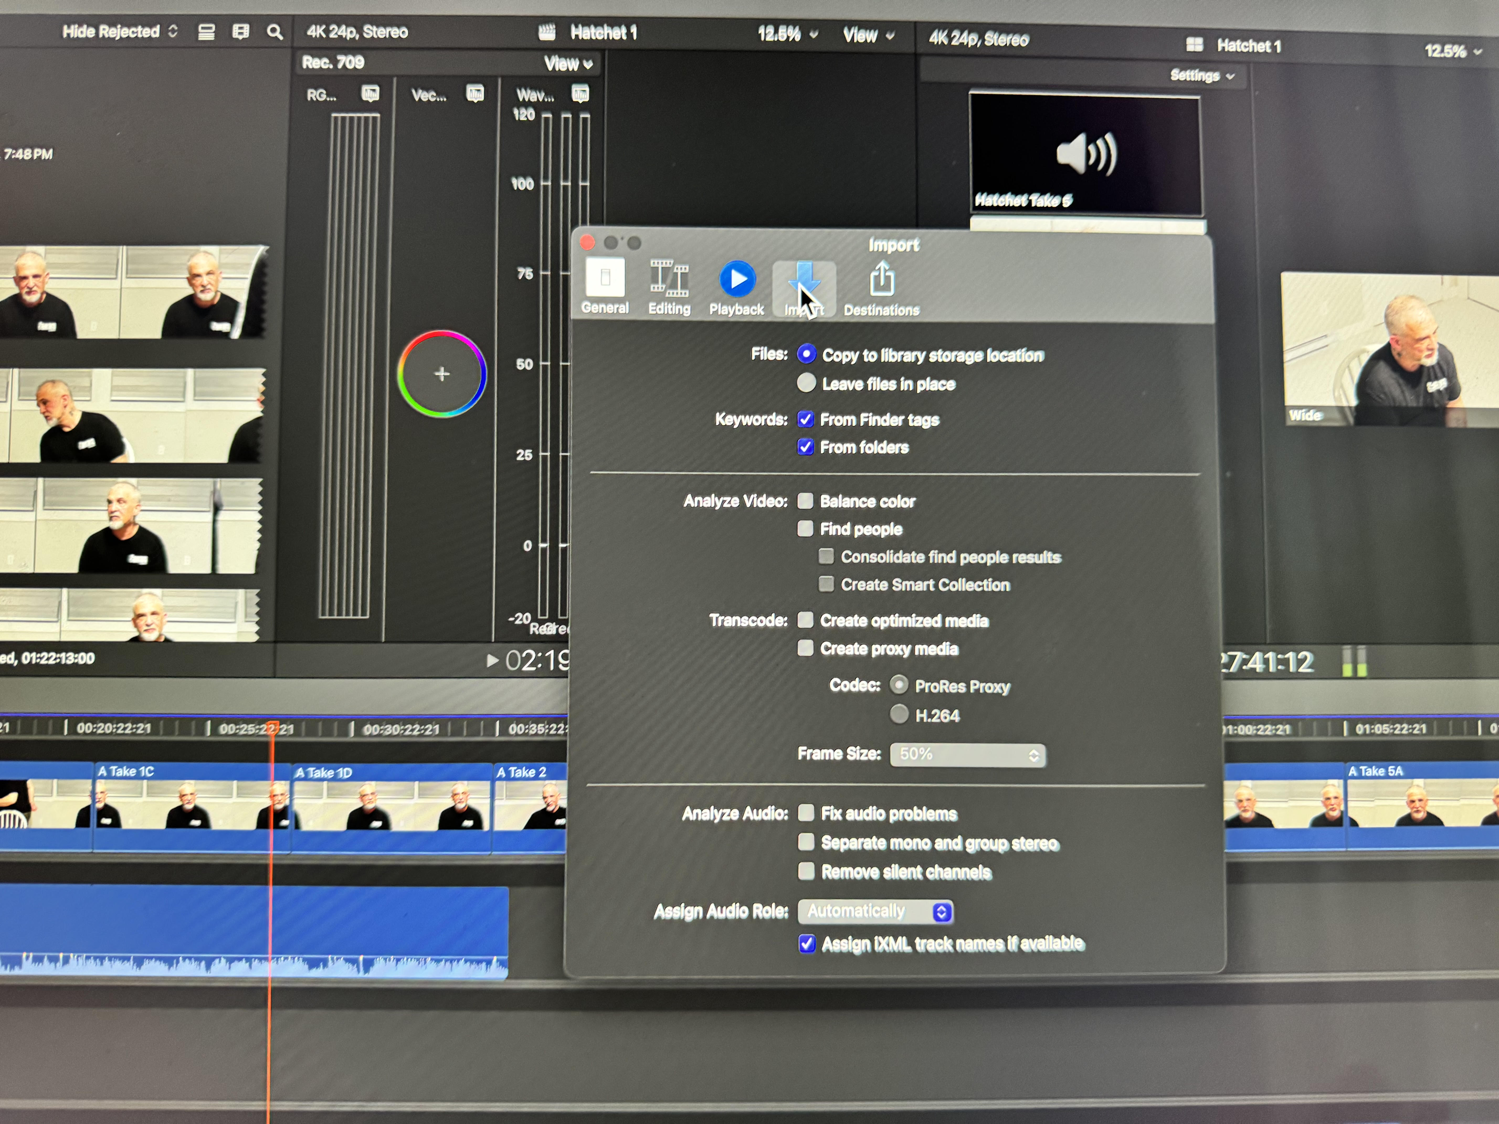Viewport: 1499px width, 1124px height.
Task: Click the vectorscope color wheel
Action: click(442, 373)
